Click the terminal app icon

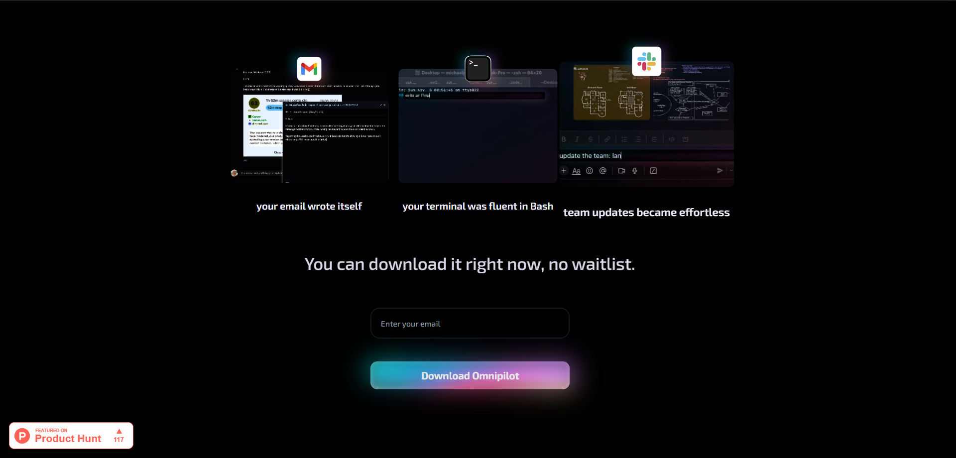point(478,68)
